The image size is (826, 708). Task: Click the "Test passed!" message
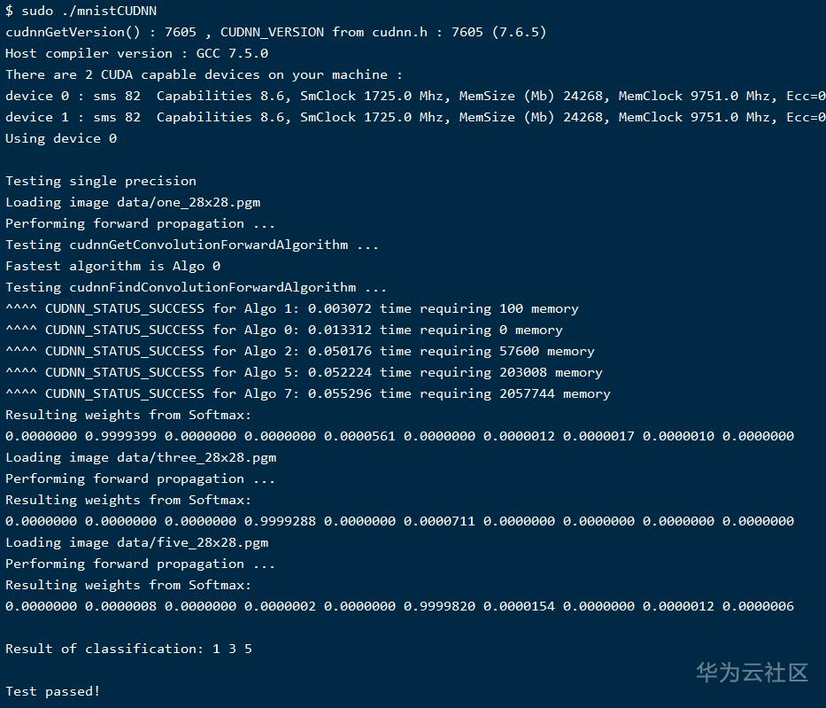tap(52, 691)
